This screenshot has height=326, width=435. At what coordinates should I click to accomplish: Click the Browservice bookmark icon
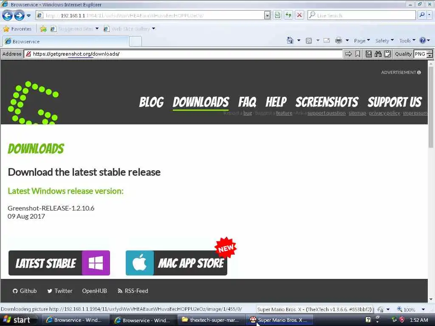(x=358, y=54)
